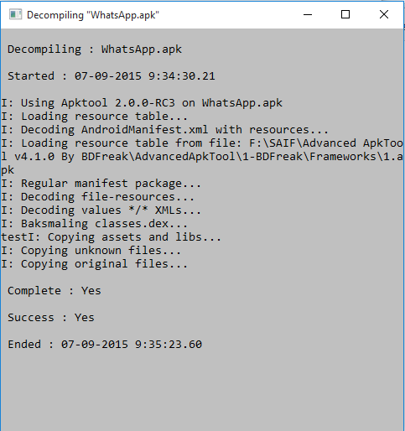The height and width of the screenshot is (431, 405).
Task: Click the 'Decoding values */* XMLs' line
Action: [101, 210]
